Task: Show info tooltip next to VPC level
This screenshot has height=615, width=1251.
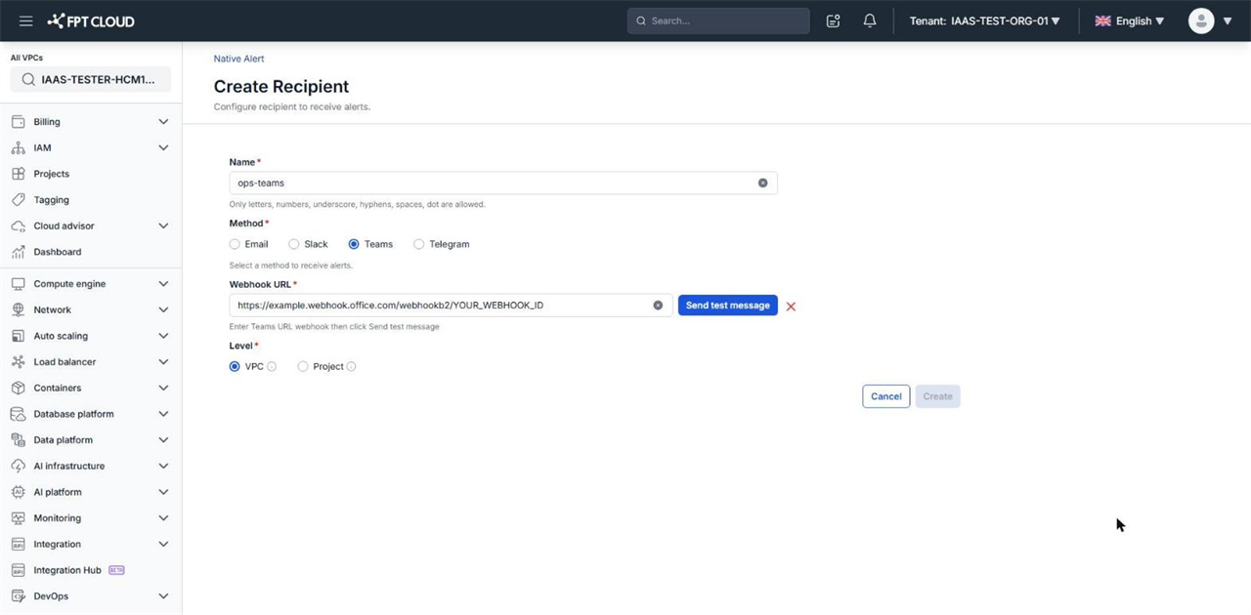Action: pyautogui.click(x=272, y=367)
